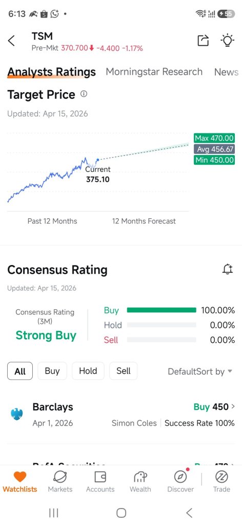Open Accounts wallet icon
The image size is (242, 527).
100,477
